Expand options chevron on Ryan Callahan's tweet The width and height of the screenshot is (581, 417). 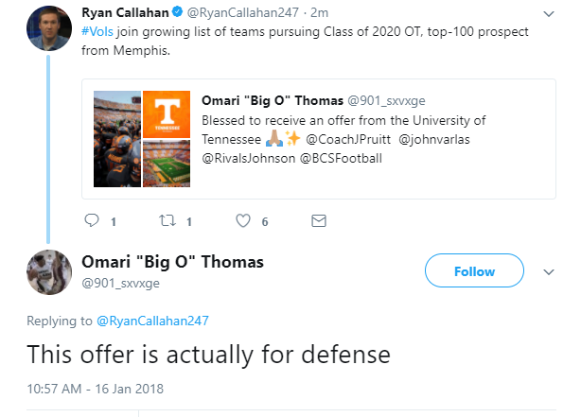click(549, 14)
